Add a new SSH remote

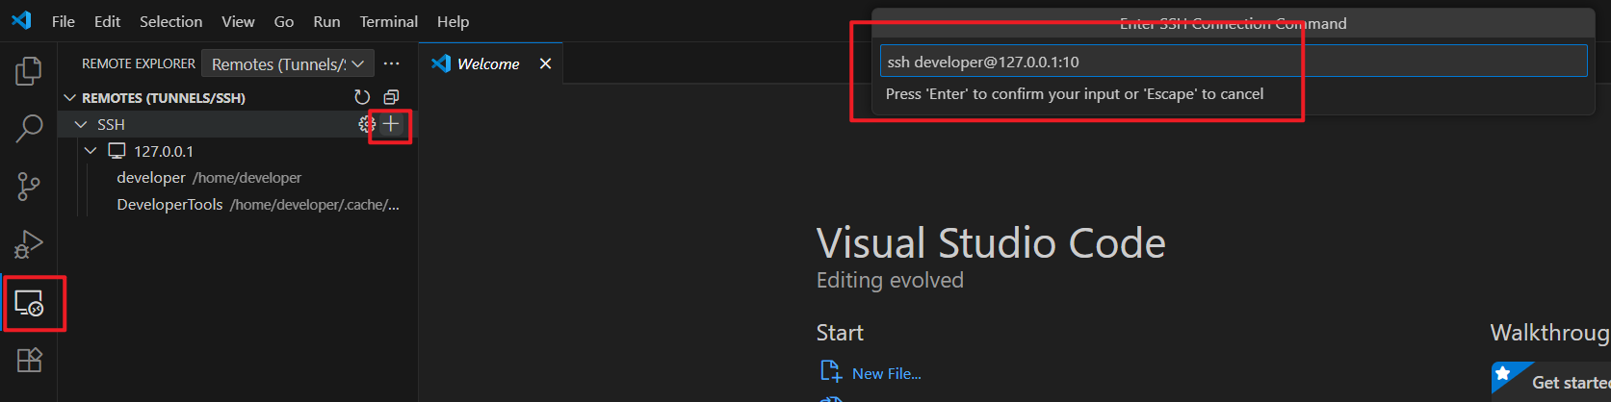tap(391, 124)
